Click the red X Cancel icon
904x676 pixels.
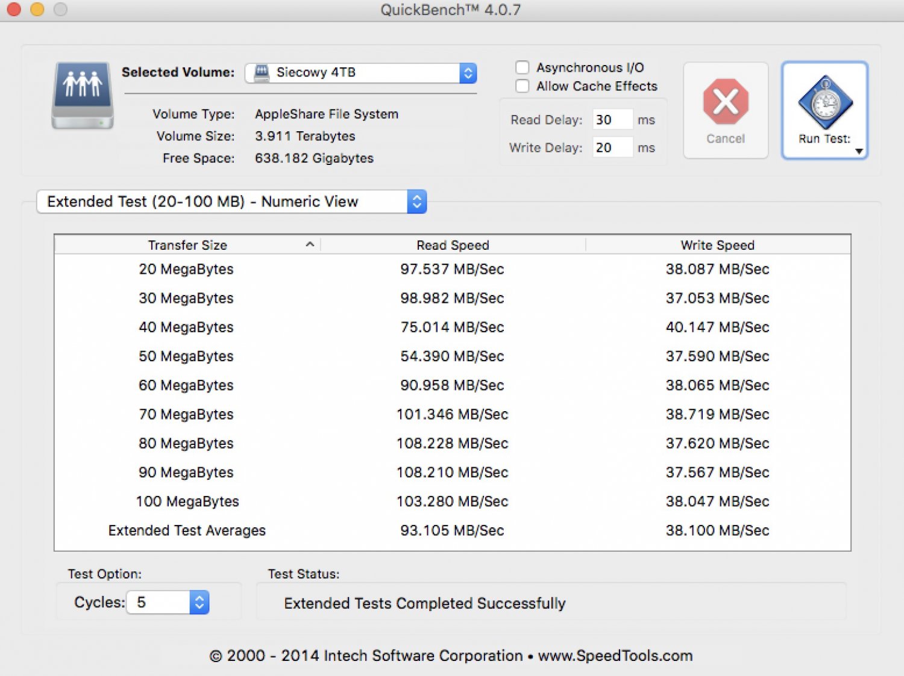(x=726, y=101)
